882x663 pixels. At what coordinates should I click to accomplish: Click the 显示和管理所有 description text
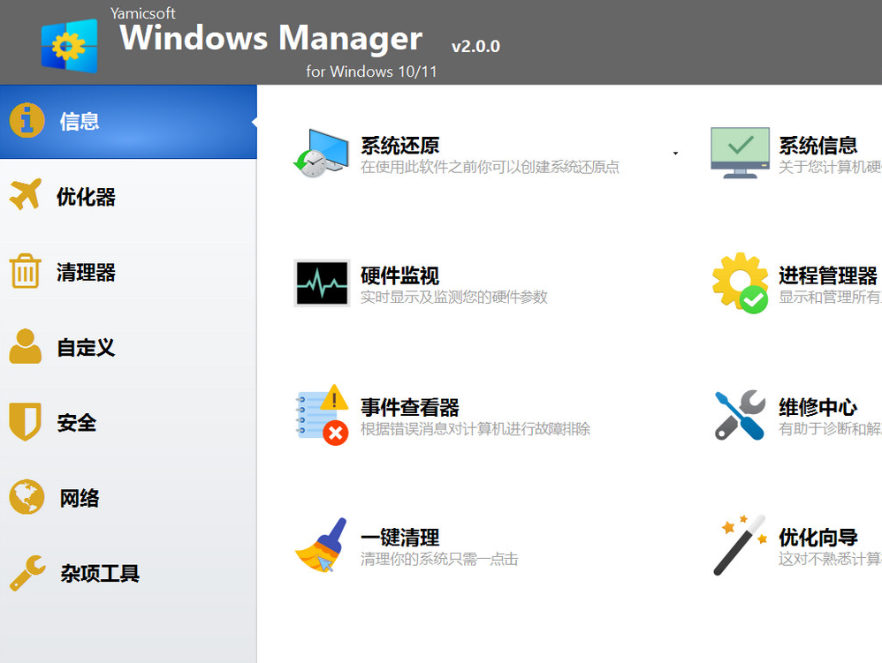[x=830, y=298]
